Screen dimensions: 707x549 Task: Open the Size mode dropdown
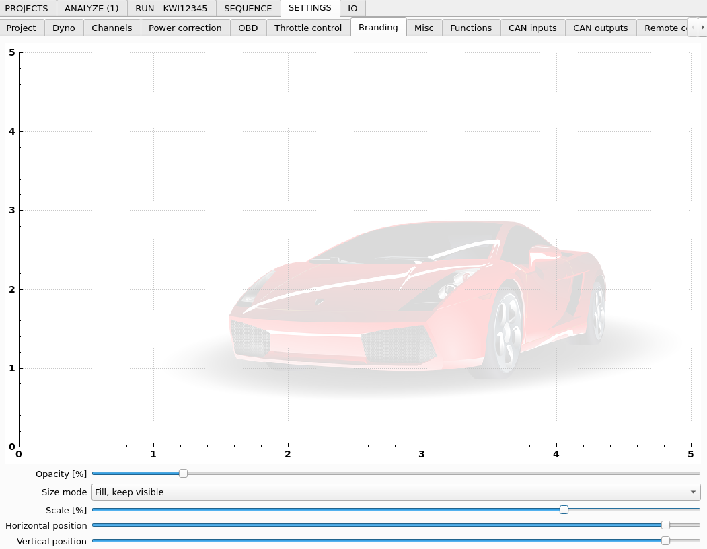point(396,492)
